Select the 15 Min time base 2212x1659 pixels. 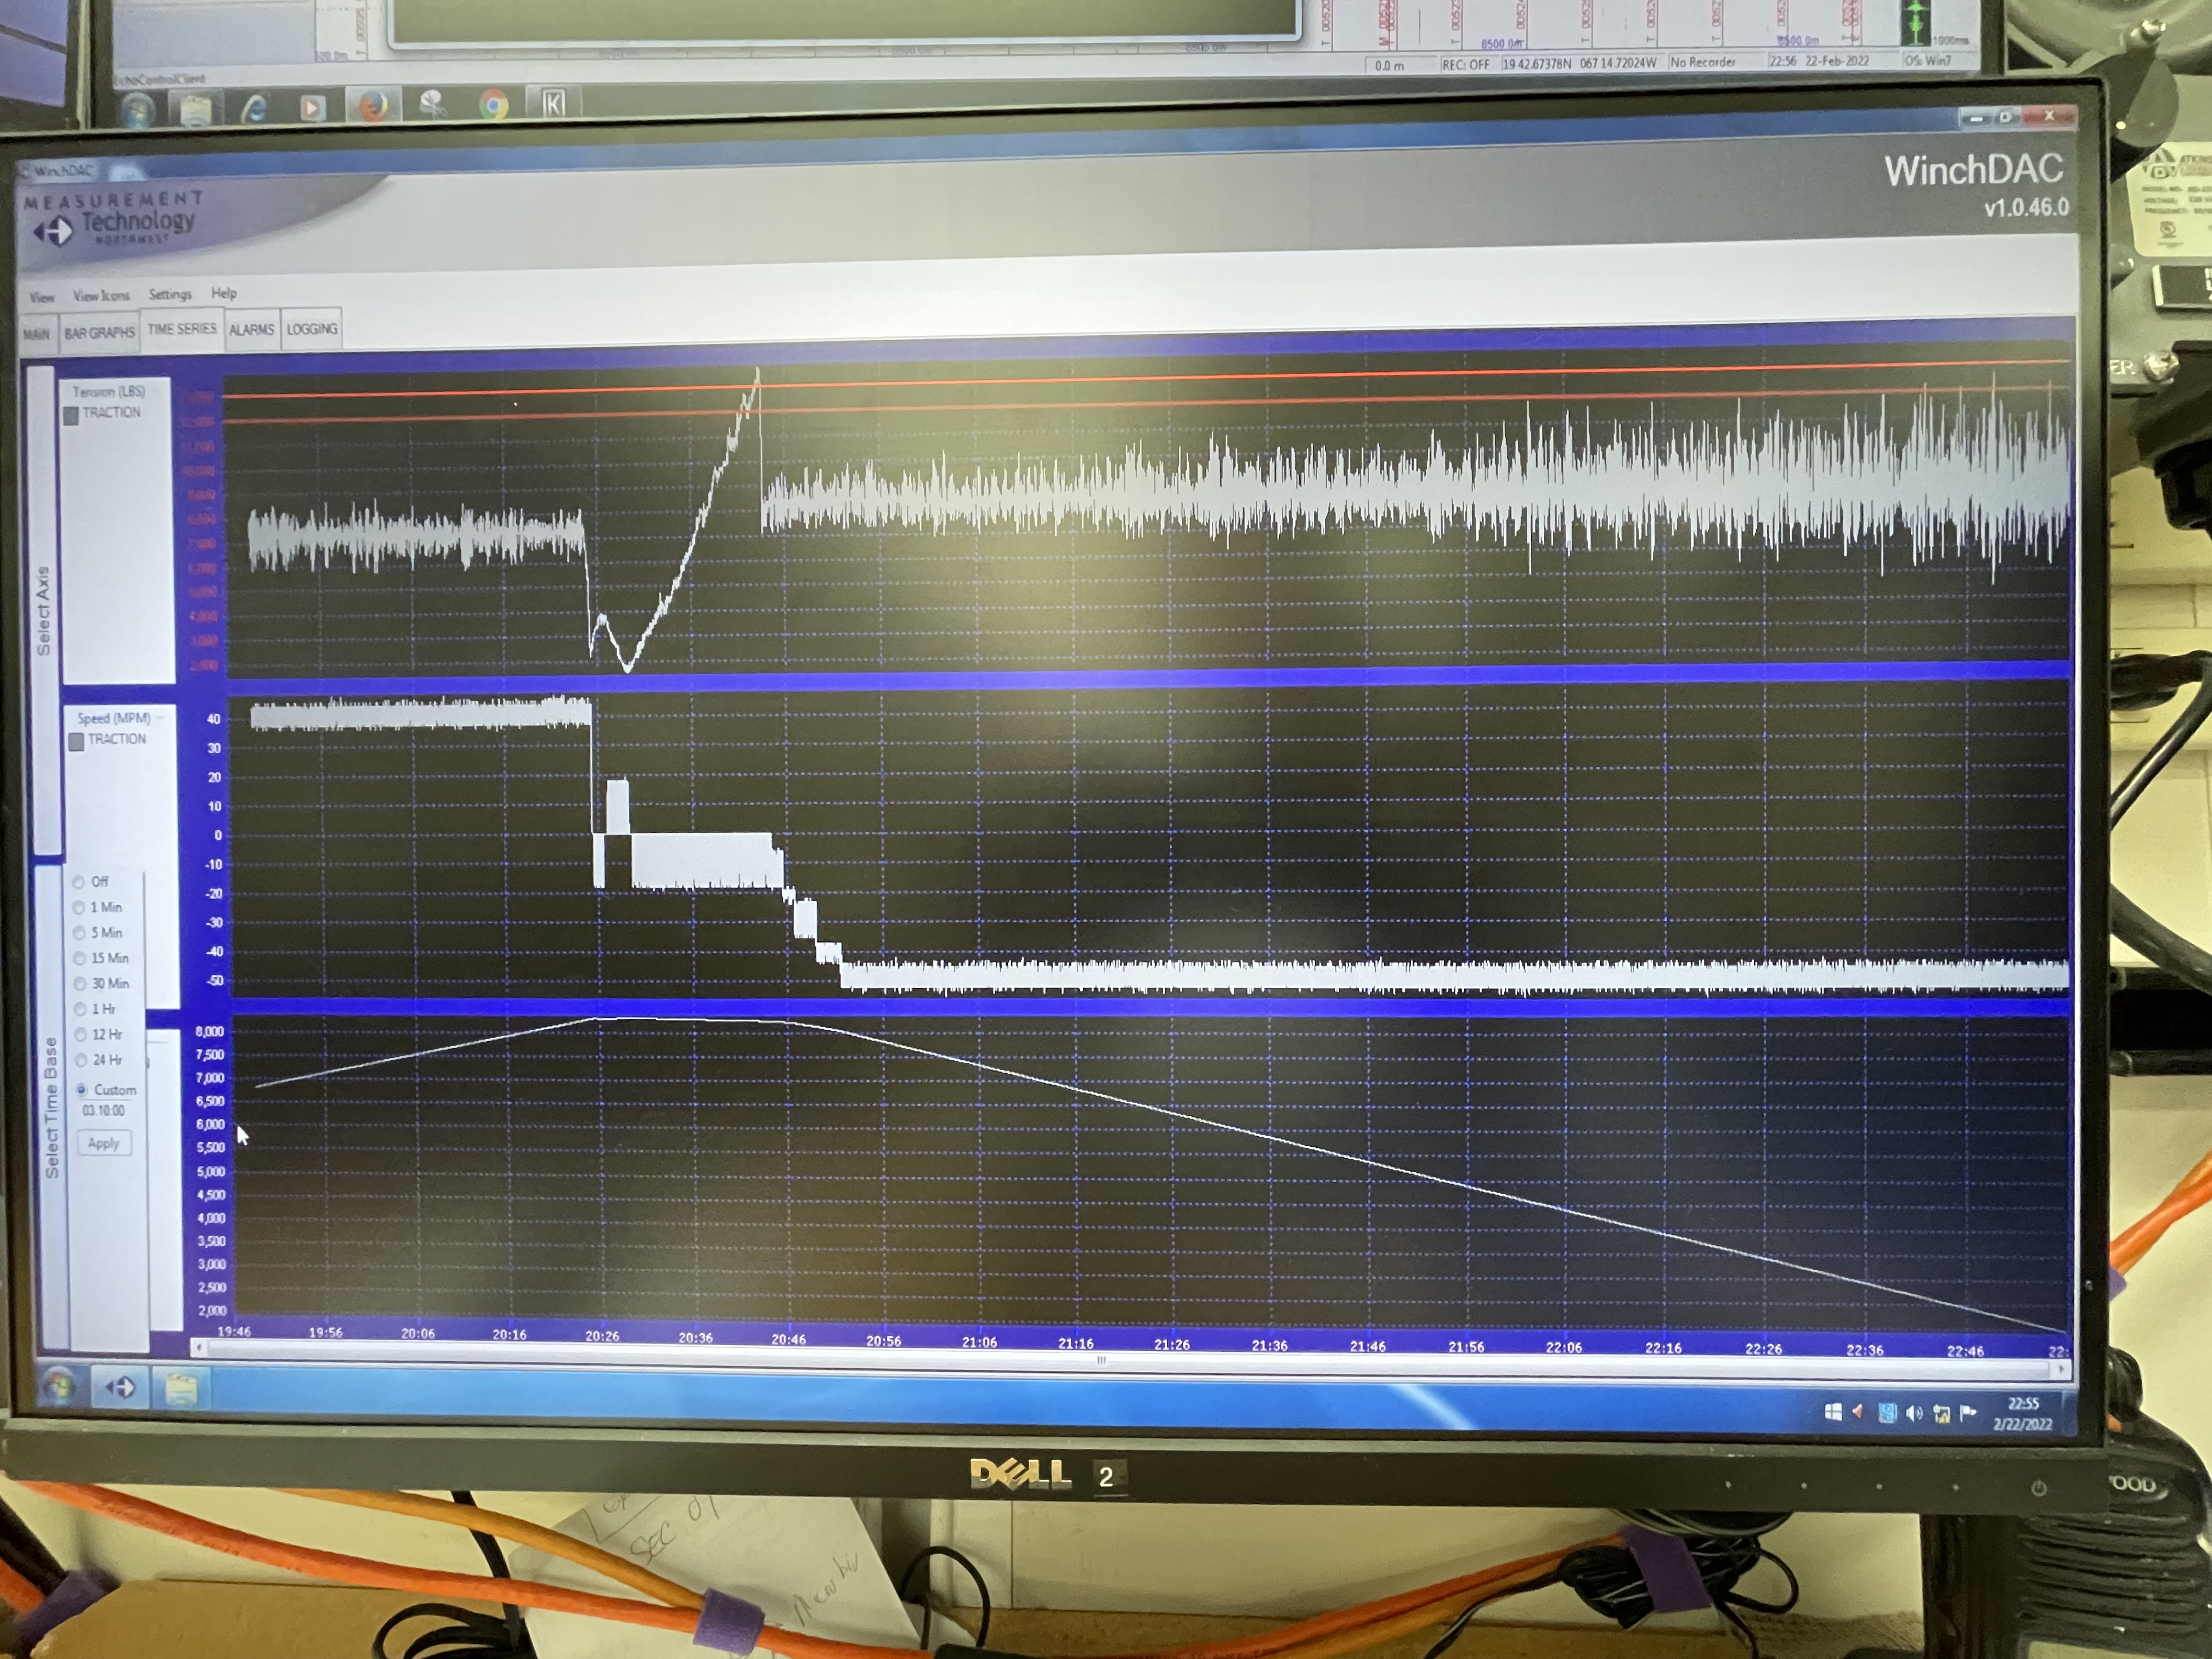point(80,958)
